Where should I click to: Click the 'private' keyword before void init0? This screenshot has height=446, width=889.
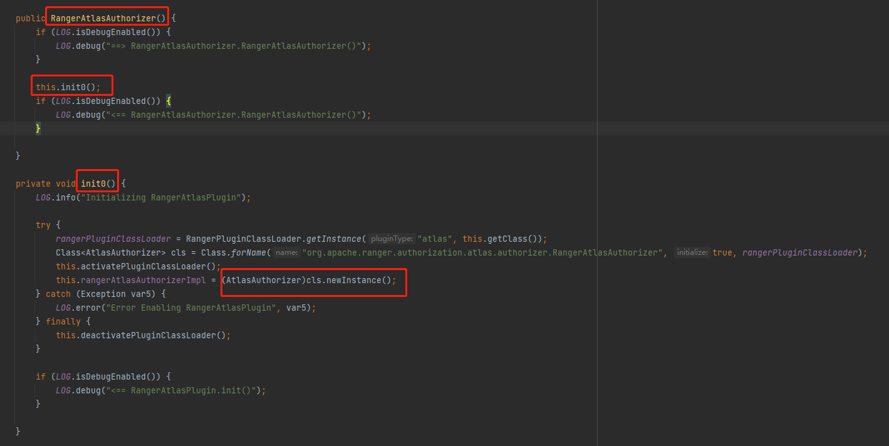[33, 184]
